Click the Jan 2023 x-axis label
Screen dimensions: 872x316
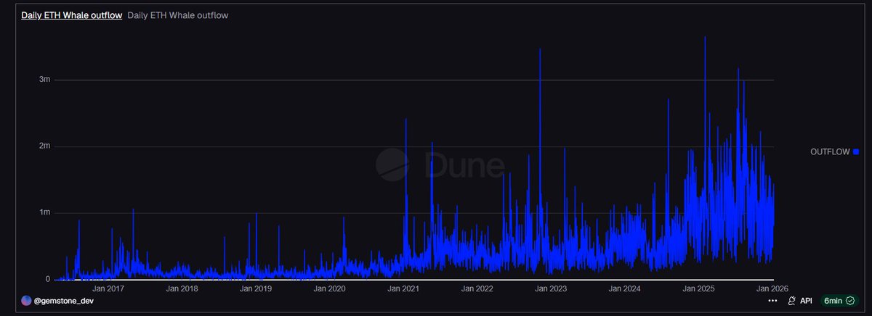(551, 288)
